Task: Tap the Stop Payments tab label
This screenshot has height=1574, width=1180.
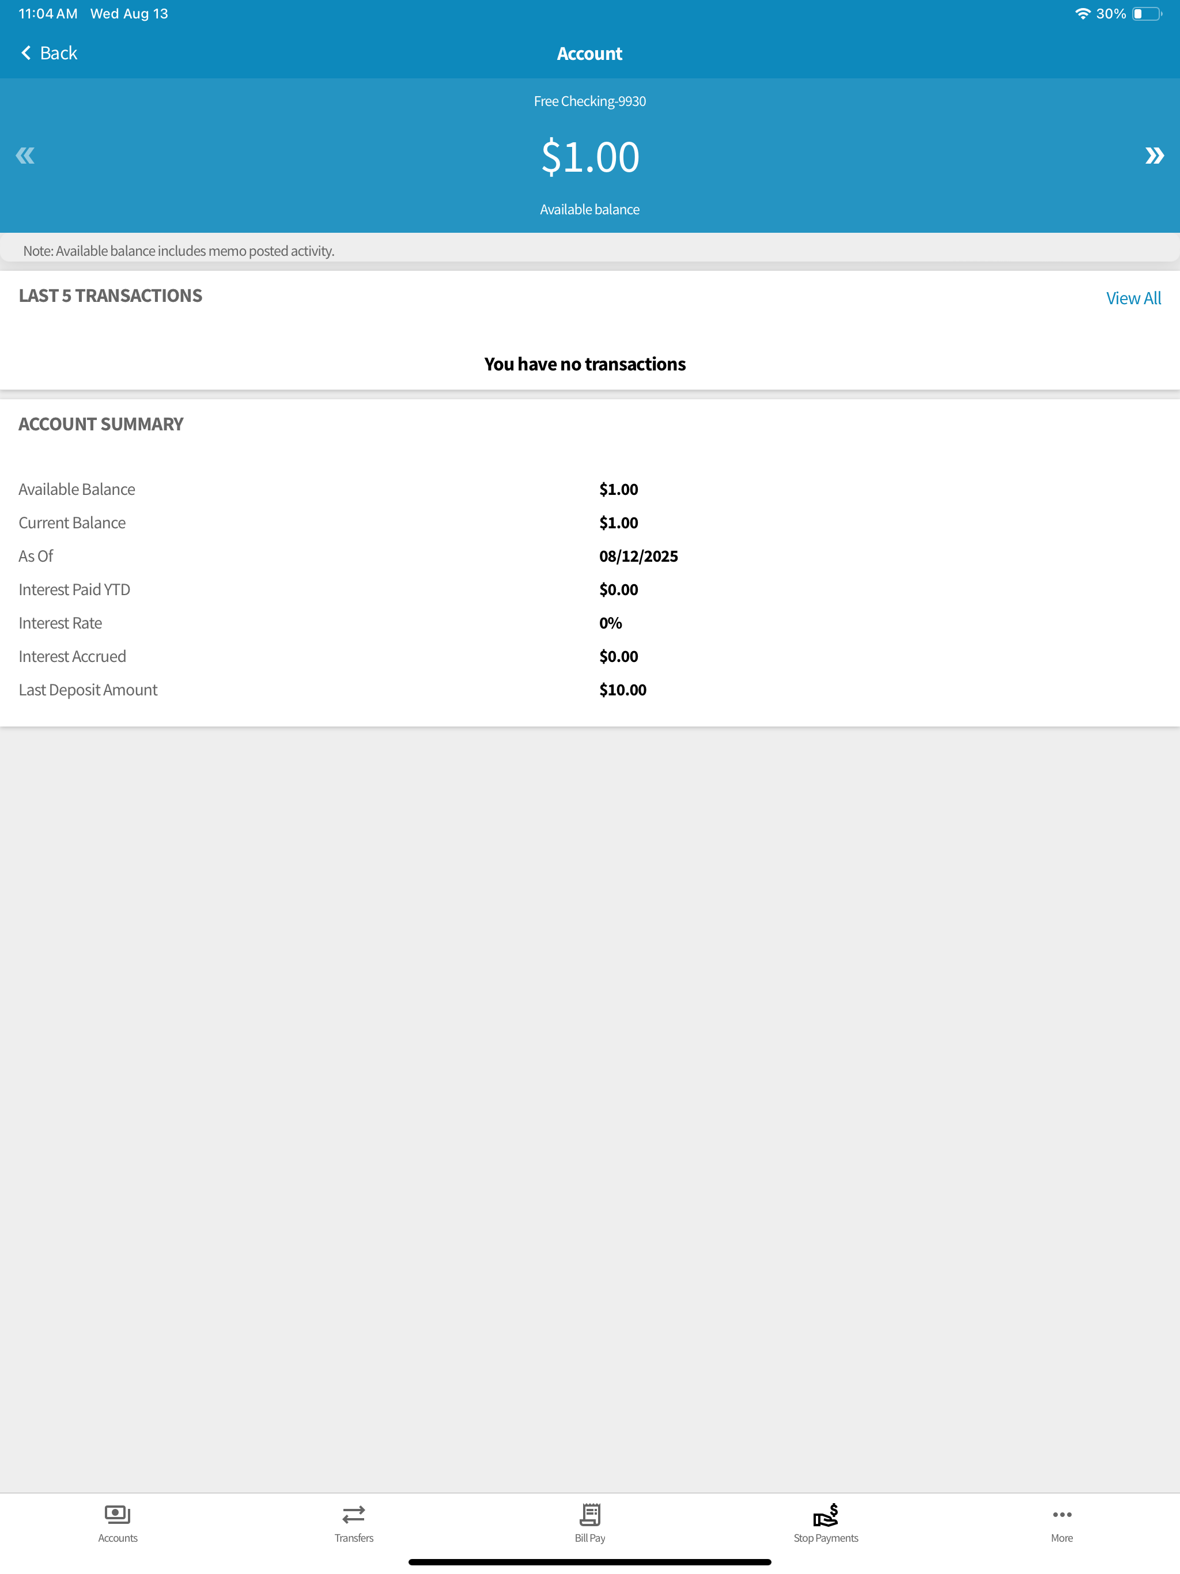Action: [826, 1538]
